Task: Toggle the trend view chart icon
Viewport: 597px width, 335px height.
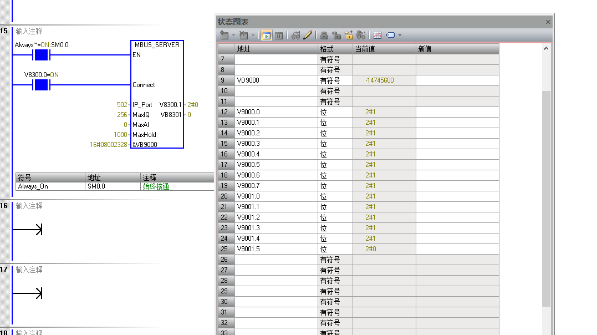Action: click(x=377, y=35)
